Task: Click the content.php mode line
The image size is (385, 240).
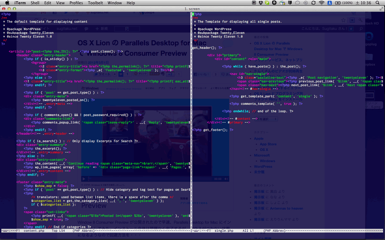Action: 34,231
